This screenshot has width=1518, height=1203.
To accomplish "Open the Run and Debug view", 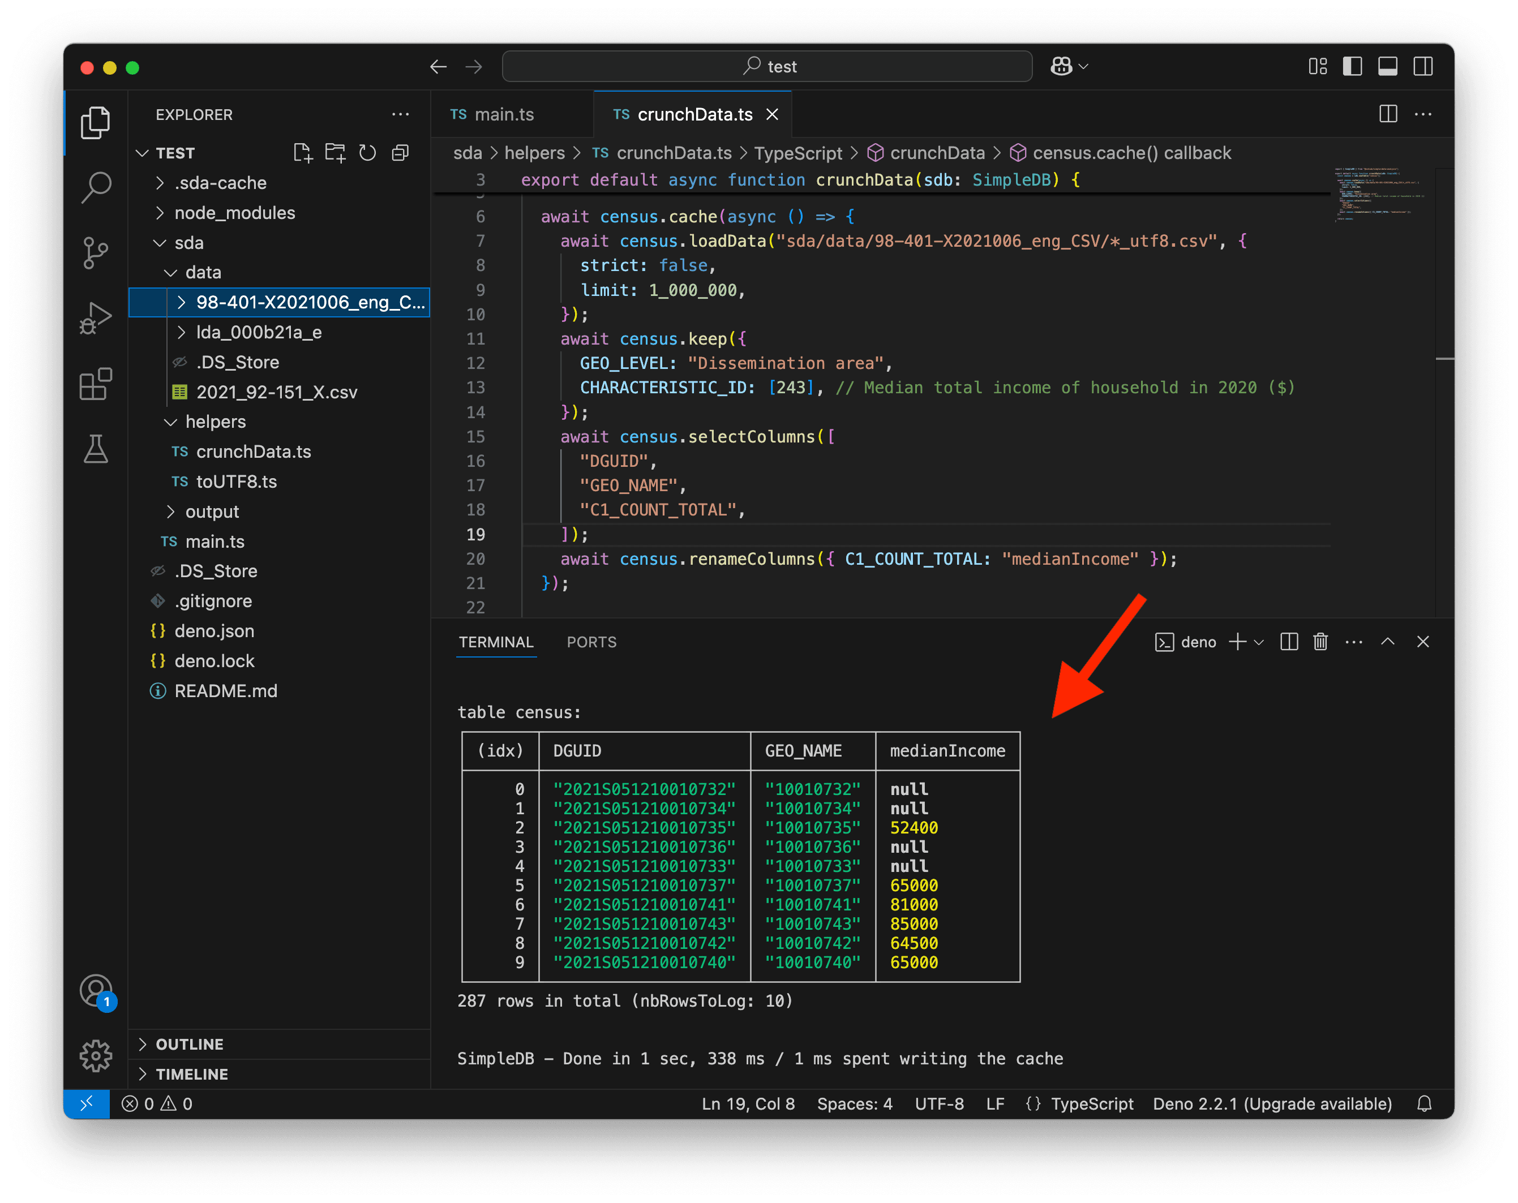I will [x=96, y=317].
